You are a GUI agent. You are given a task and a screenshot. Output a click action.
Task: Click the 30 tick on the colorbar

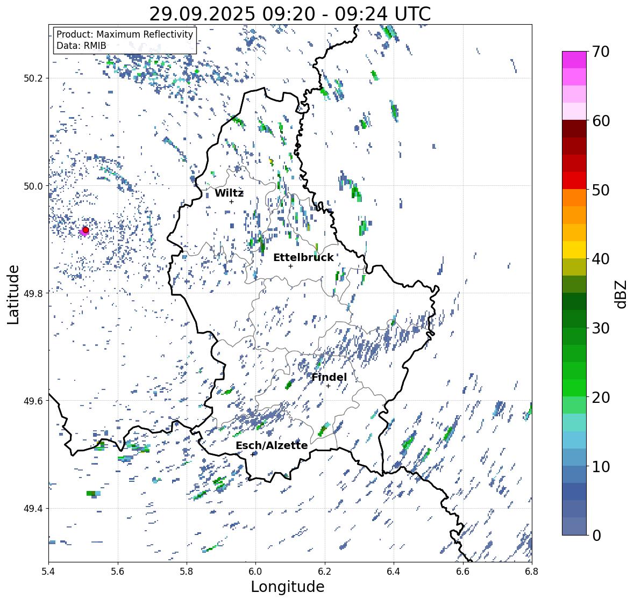click(x=601, y=328)
